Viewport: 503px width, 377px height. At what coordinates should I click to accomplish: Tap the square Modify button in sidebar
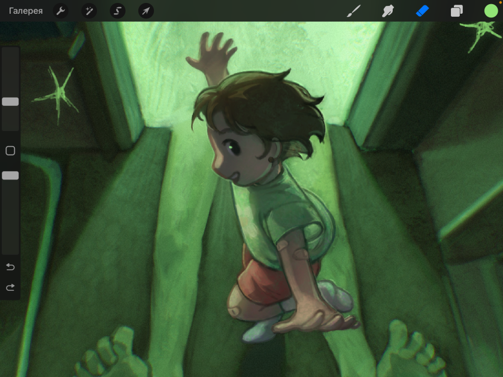(x=10, y=151)
